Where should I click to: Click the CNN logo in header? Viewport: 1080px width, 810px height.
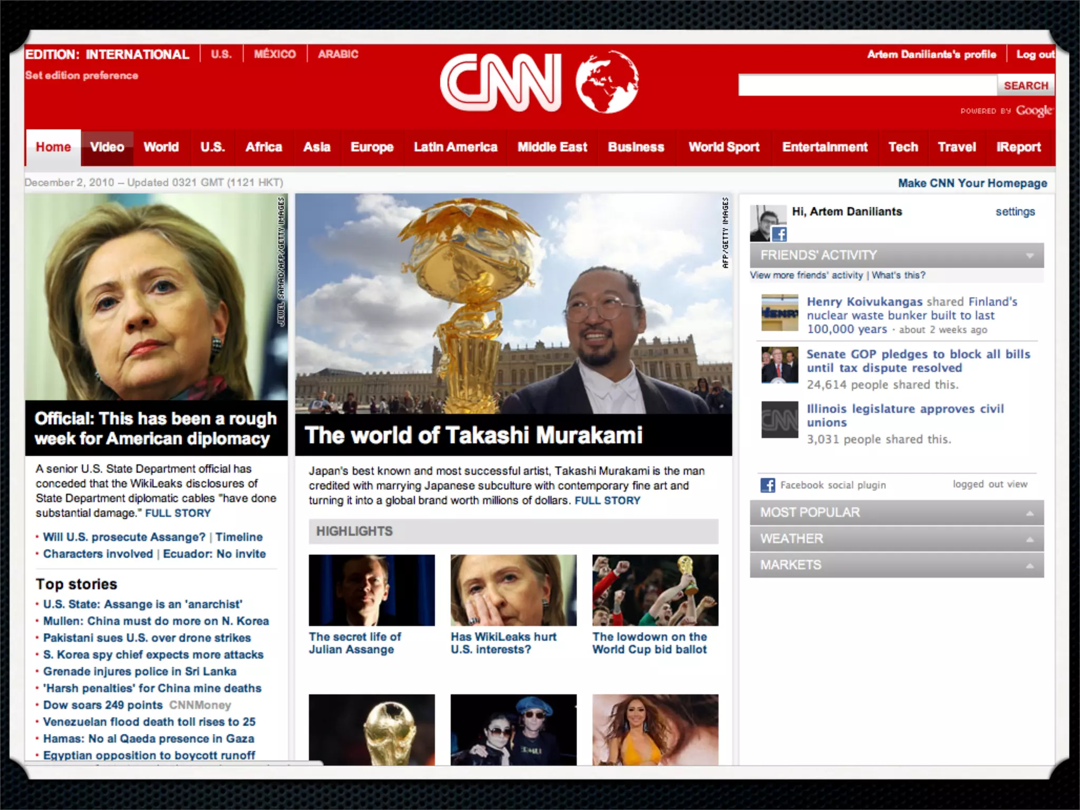pyautogui.click(x=500, y=83)
